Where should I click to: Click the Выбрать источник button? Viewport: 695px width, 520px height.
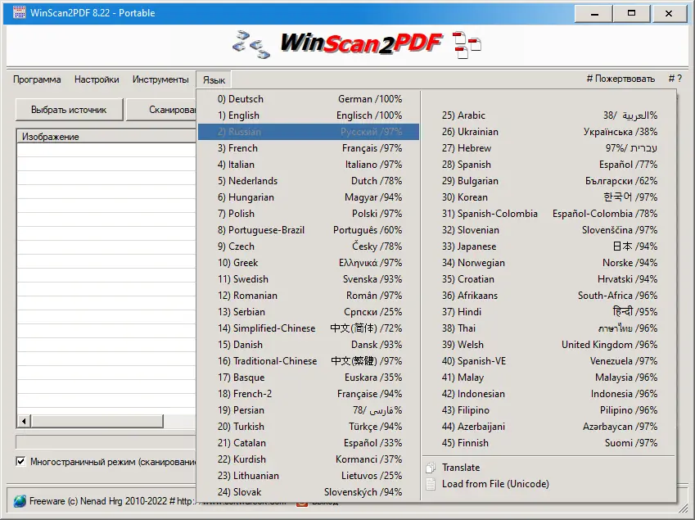tap(69, 110)
